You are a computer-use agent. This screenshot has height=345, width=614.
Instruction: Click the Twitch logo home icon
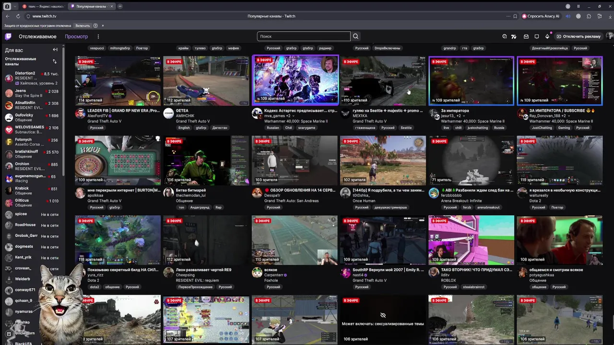pyautogui.click(x=8, y=36)
